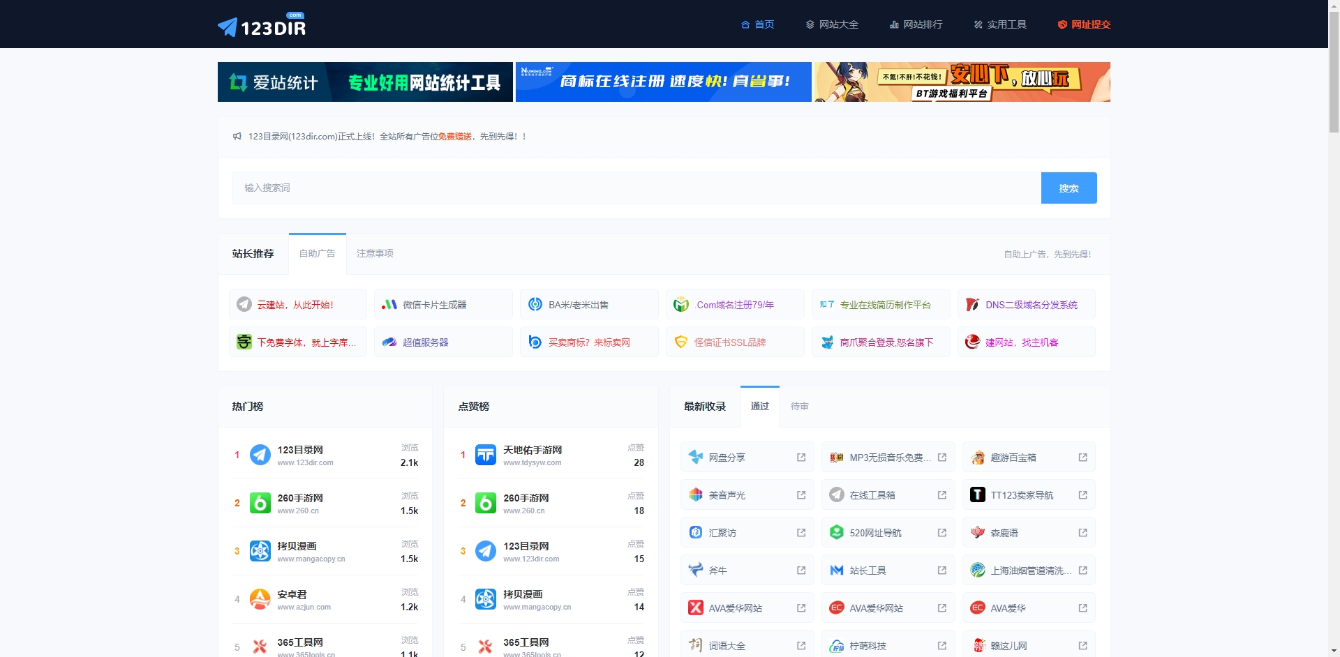Click the announcement megaphone icon
This screenshot has width=1340, height=657.
[x=237, y=136]
